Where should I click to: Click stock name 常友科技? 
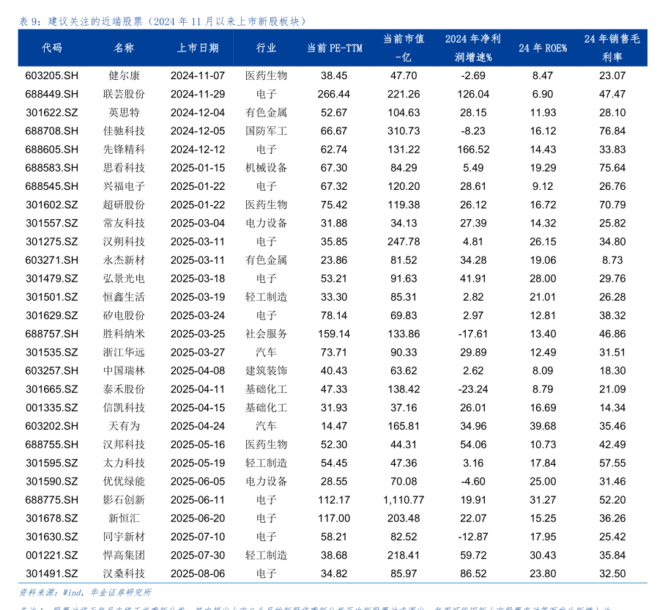click(x=124, y=223)
